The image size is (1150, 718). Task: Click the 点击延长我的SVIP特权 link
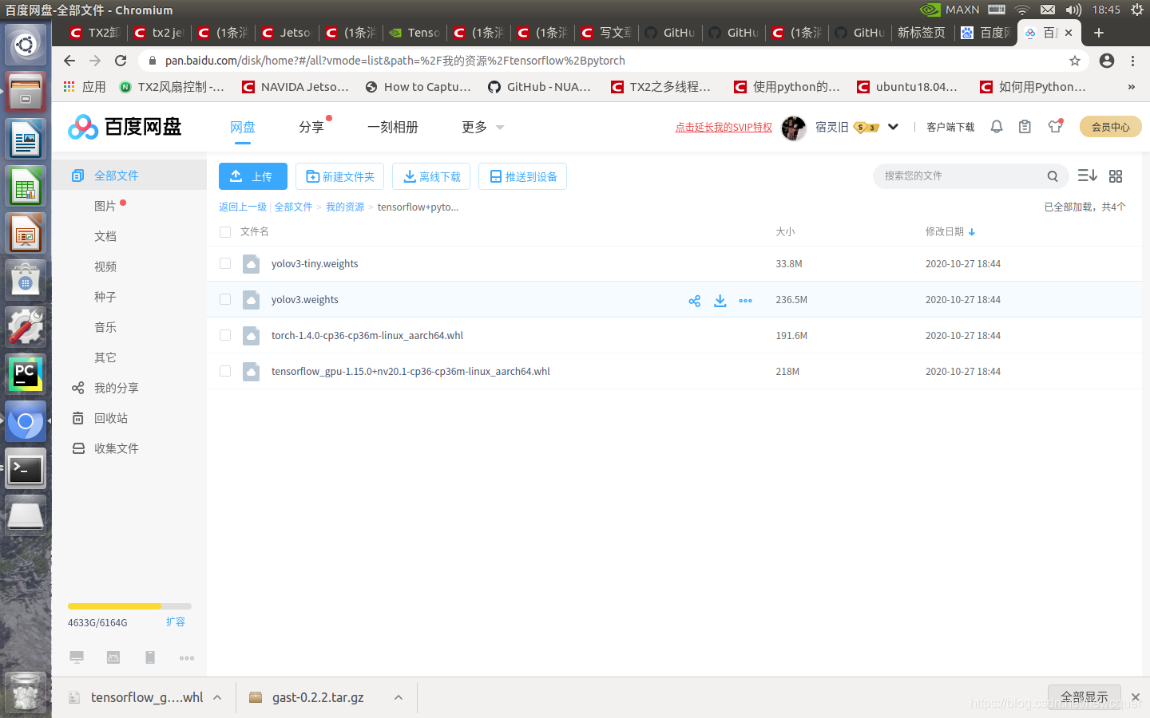pyautogui.click(x=724, y=127)
